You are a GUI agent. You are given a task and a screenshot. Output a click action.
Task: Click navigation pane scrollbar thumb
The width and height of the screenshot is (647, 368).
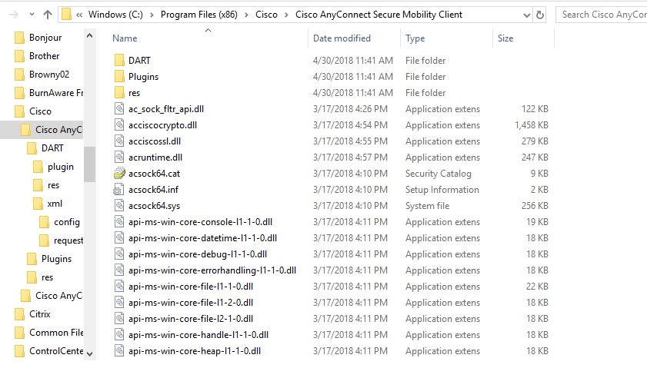coord(89,164)
